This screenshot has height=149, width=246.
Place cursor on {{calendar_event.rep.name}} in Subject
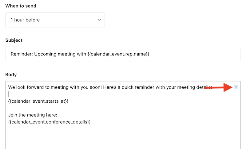118,54
